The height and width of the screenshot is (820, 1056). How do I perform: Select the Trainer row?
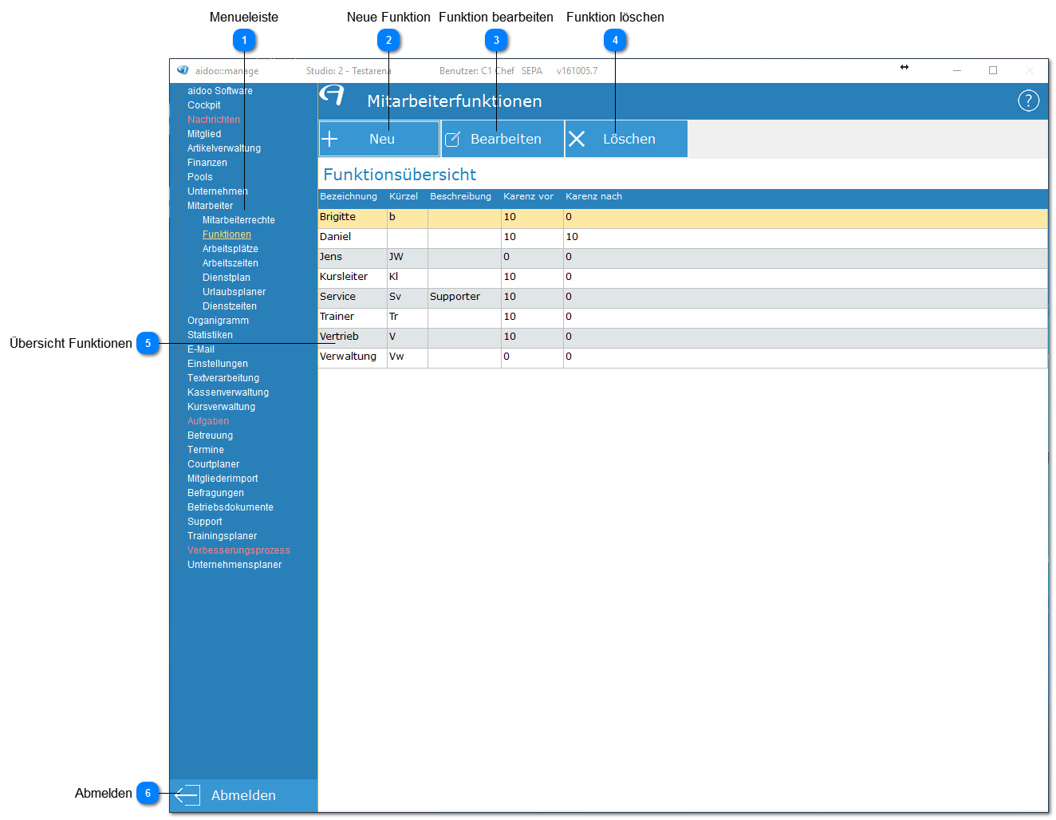pyautogui.click(x=683, y=317)
